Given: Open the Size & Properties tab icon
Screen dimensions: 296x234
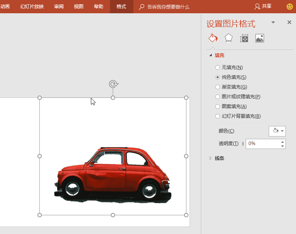Looking at the screenshot, I should (x=244, y=38).
